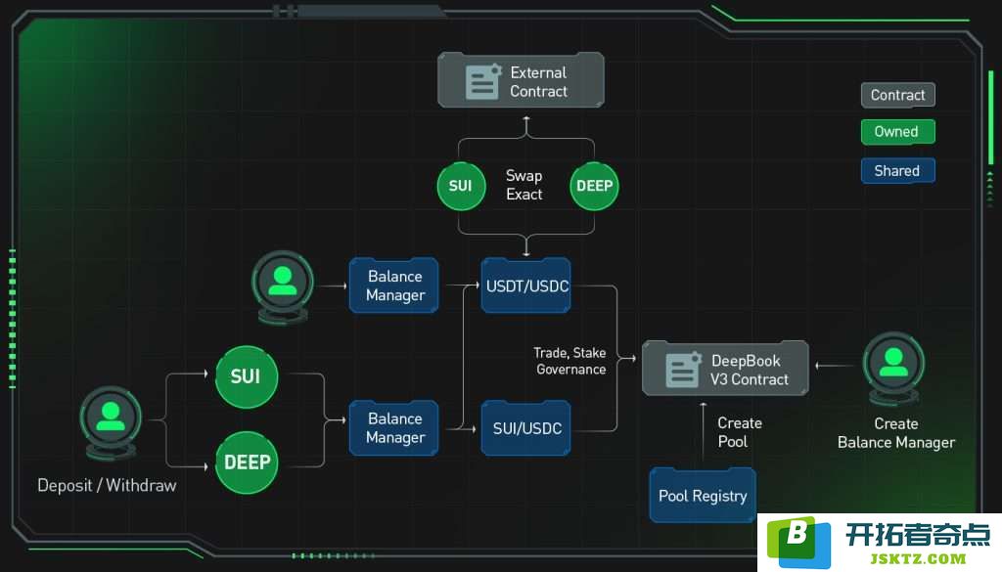
Task: Click the Swap Exact label
Action: click(524, 185)
